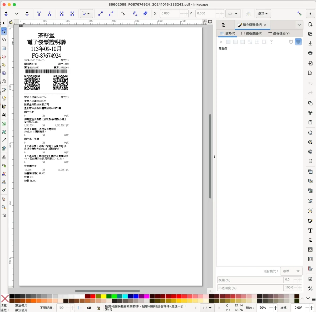
Task: Click the Print icon in the right command bar
Action: (x=310, y=53)
